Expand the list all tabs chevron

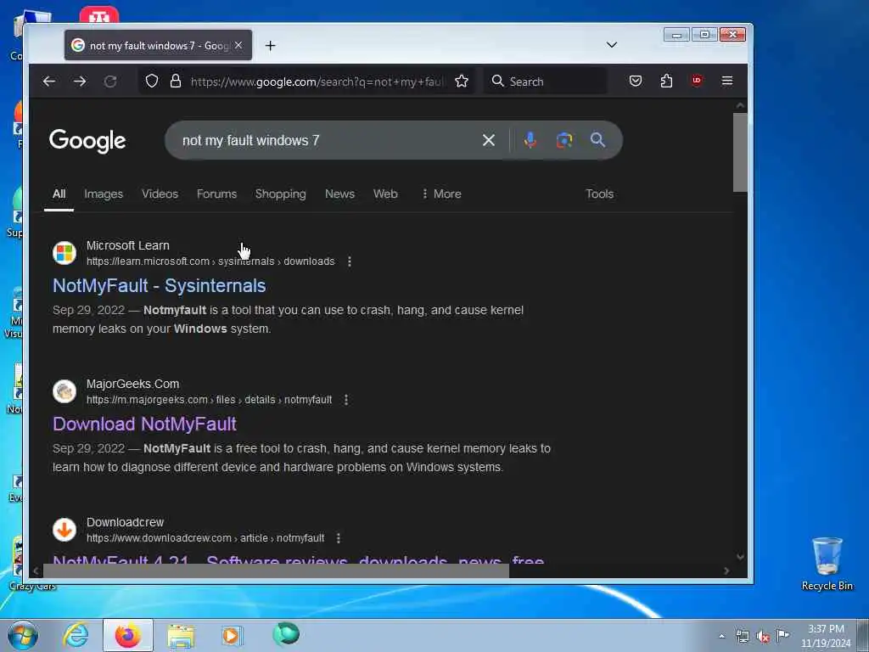[612, 45]
